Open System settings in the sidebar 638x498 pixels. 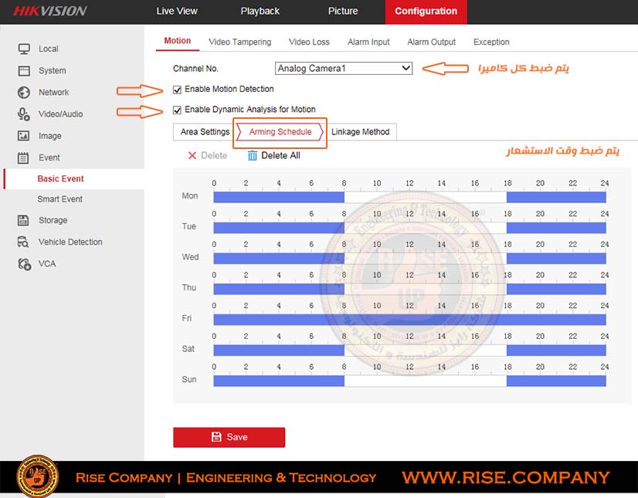point(52,71)
